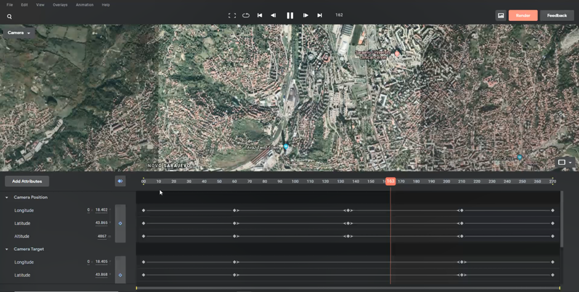579x292 pixels.
Task: Toggle loop playback icon
Action: [x=246, y=15]
